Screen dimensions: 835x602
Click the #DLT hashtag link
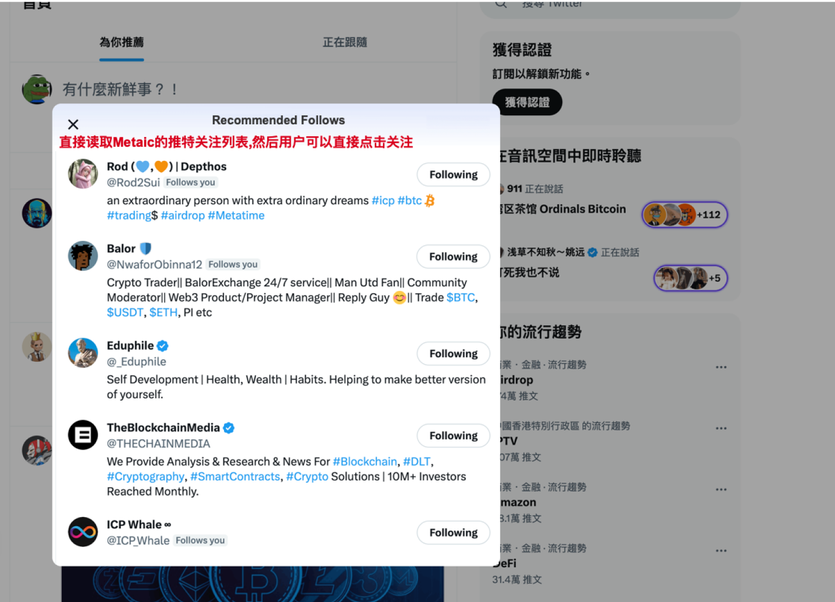417,462
